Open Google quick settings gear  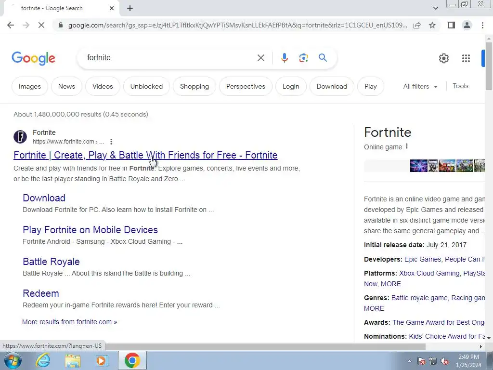tap(443, 58)
